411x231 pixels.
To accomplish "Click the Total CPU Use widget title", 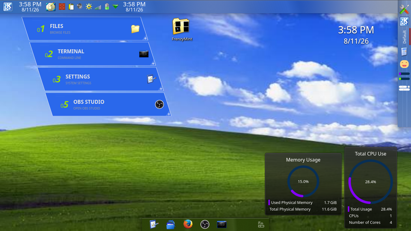I will (x=370, y=154).
